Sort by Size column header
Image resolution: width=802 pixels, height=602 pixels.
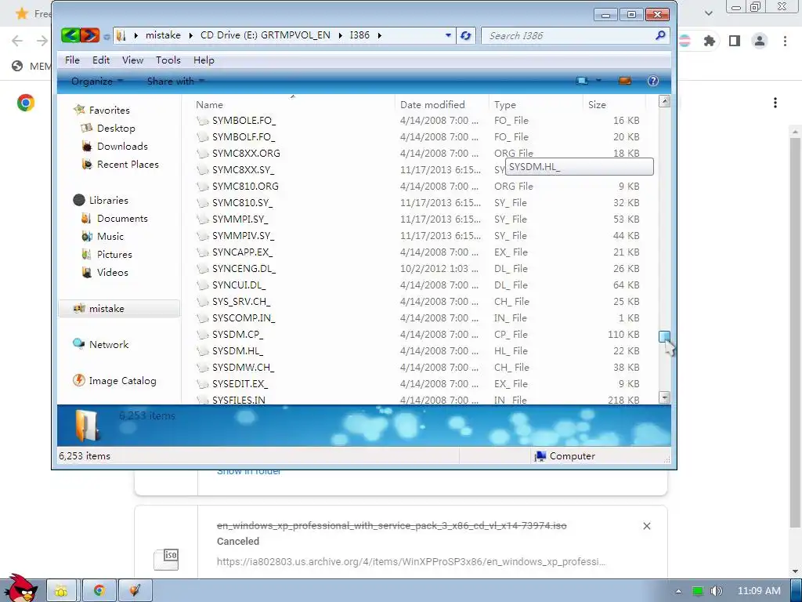pos(597,104)
